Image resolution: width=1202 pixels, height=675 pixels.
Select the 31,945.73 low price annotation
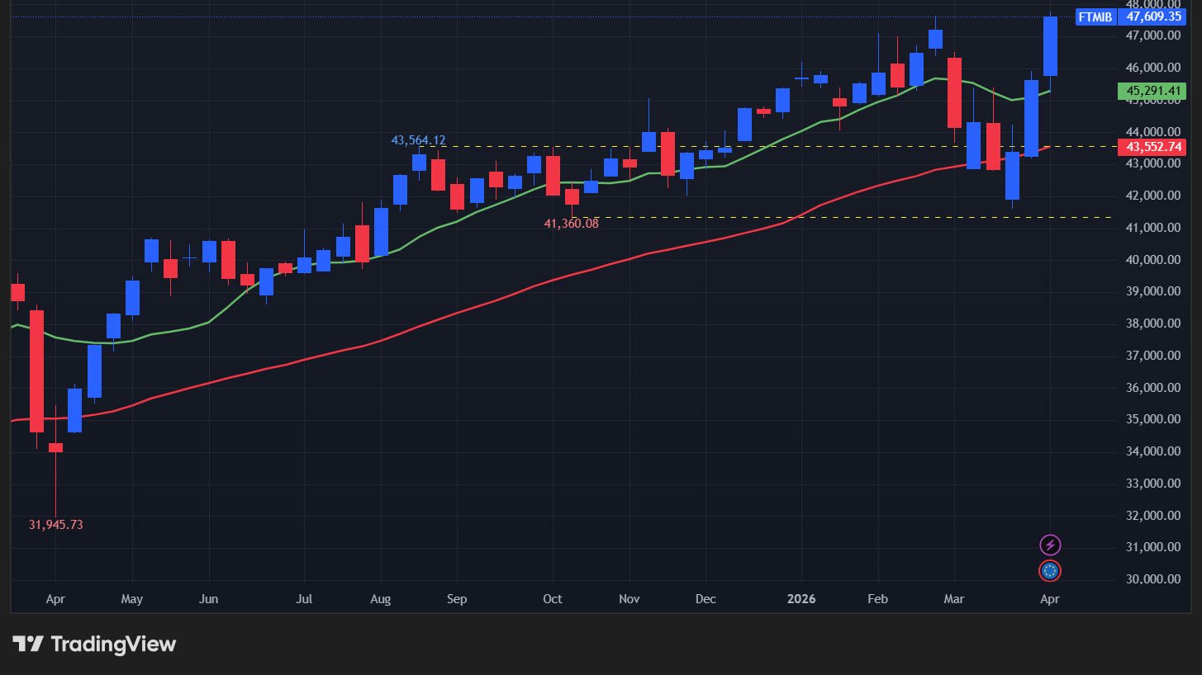(56, 525)
